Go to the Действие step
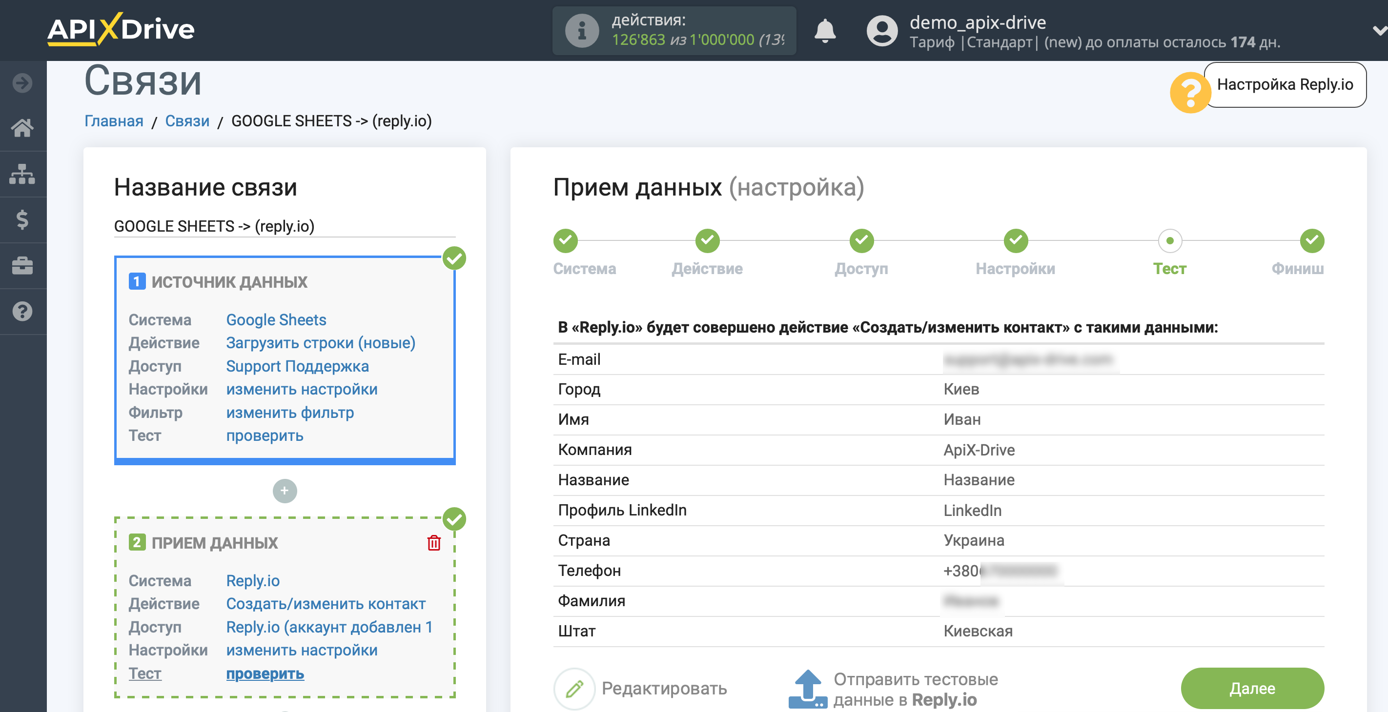 coord(708,241)
